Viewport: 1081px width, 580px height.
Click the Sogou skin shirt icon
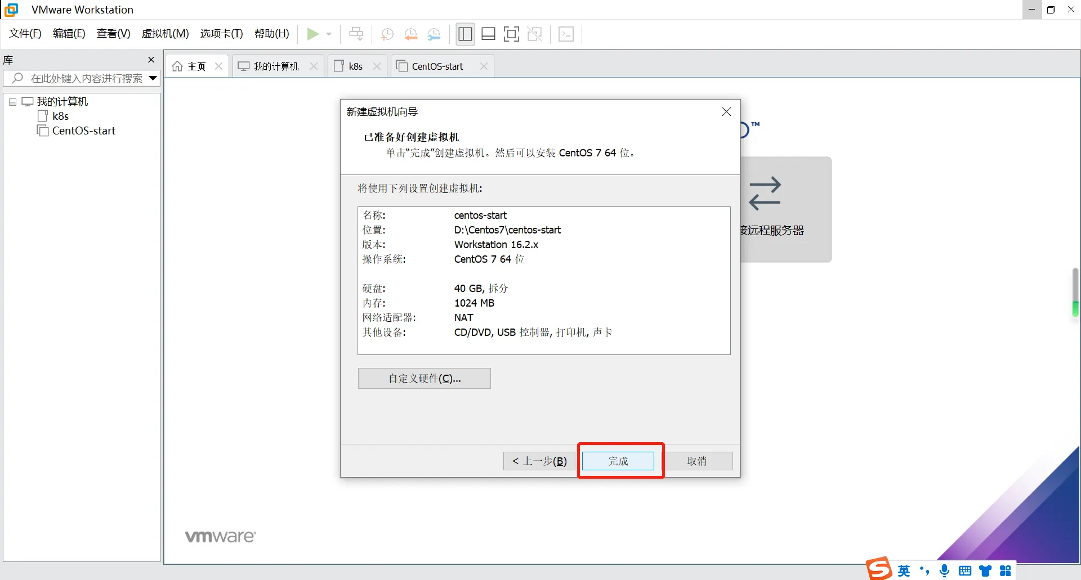(985, 571)
